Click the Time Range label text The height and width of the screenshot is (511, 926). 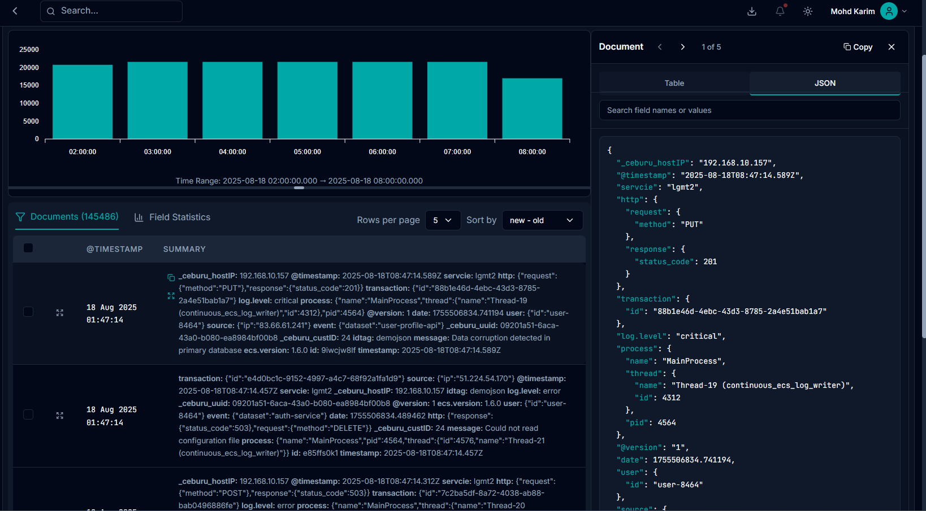(299, 181)
